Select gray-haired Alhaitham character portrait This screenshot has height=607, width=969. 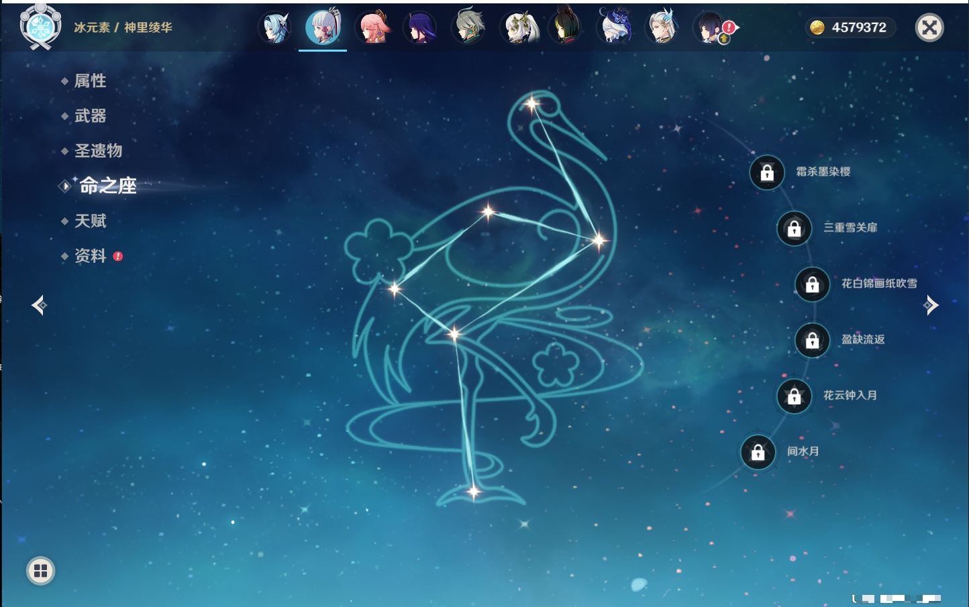click(x=468, y=28)
